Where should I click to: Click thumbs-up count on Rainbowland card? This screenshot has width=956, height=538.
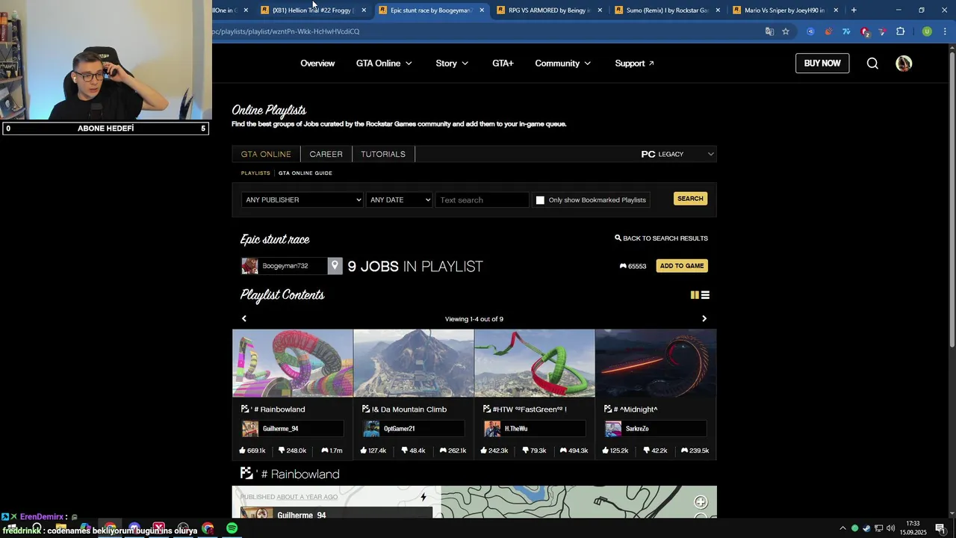(252, 451)
